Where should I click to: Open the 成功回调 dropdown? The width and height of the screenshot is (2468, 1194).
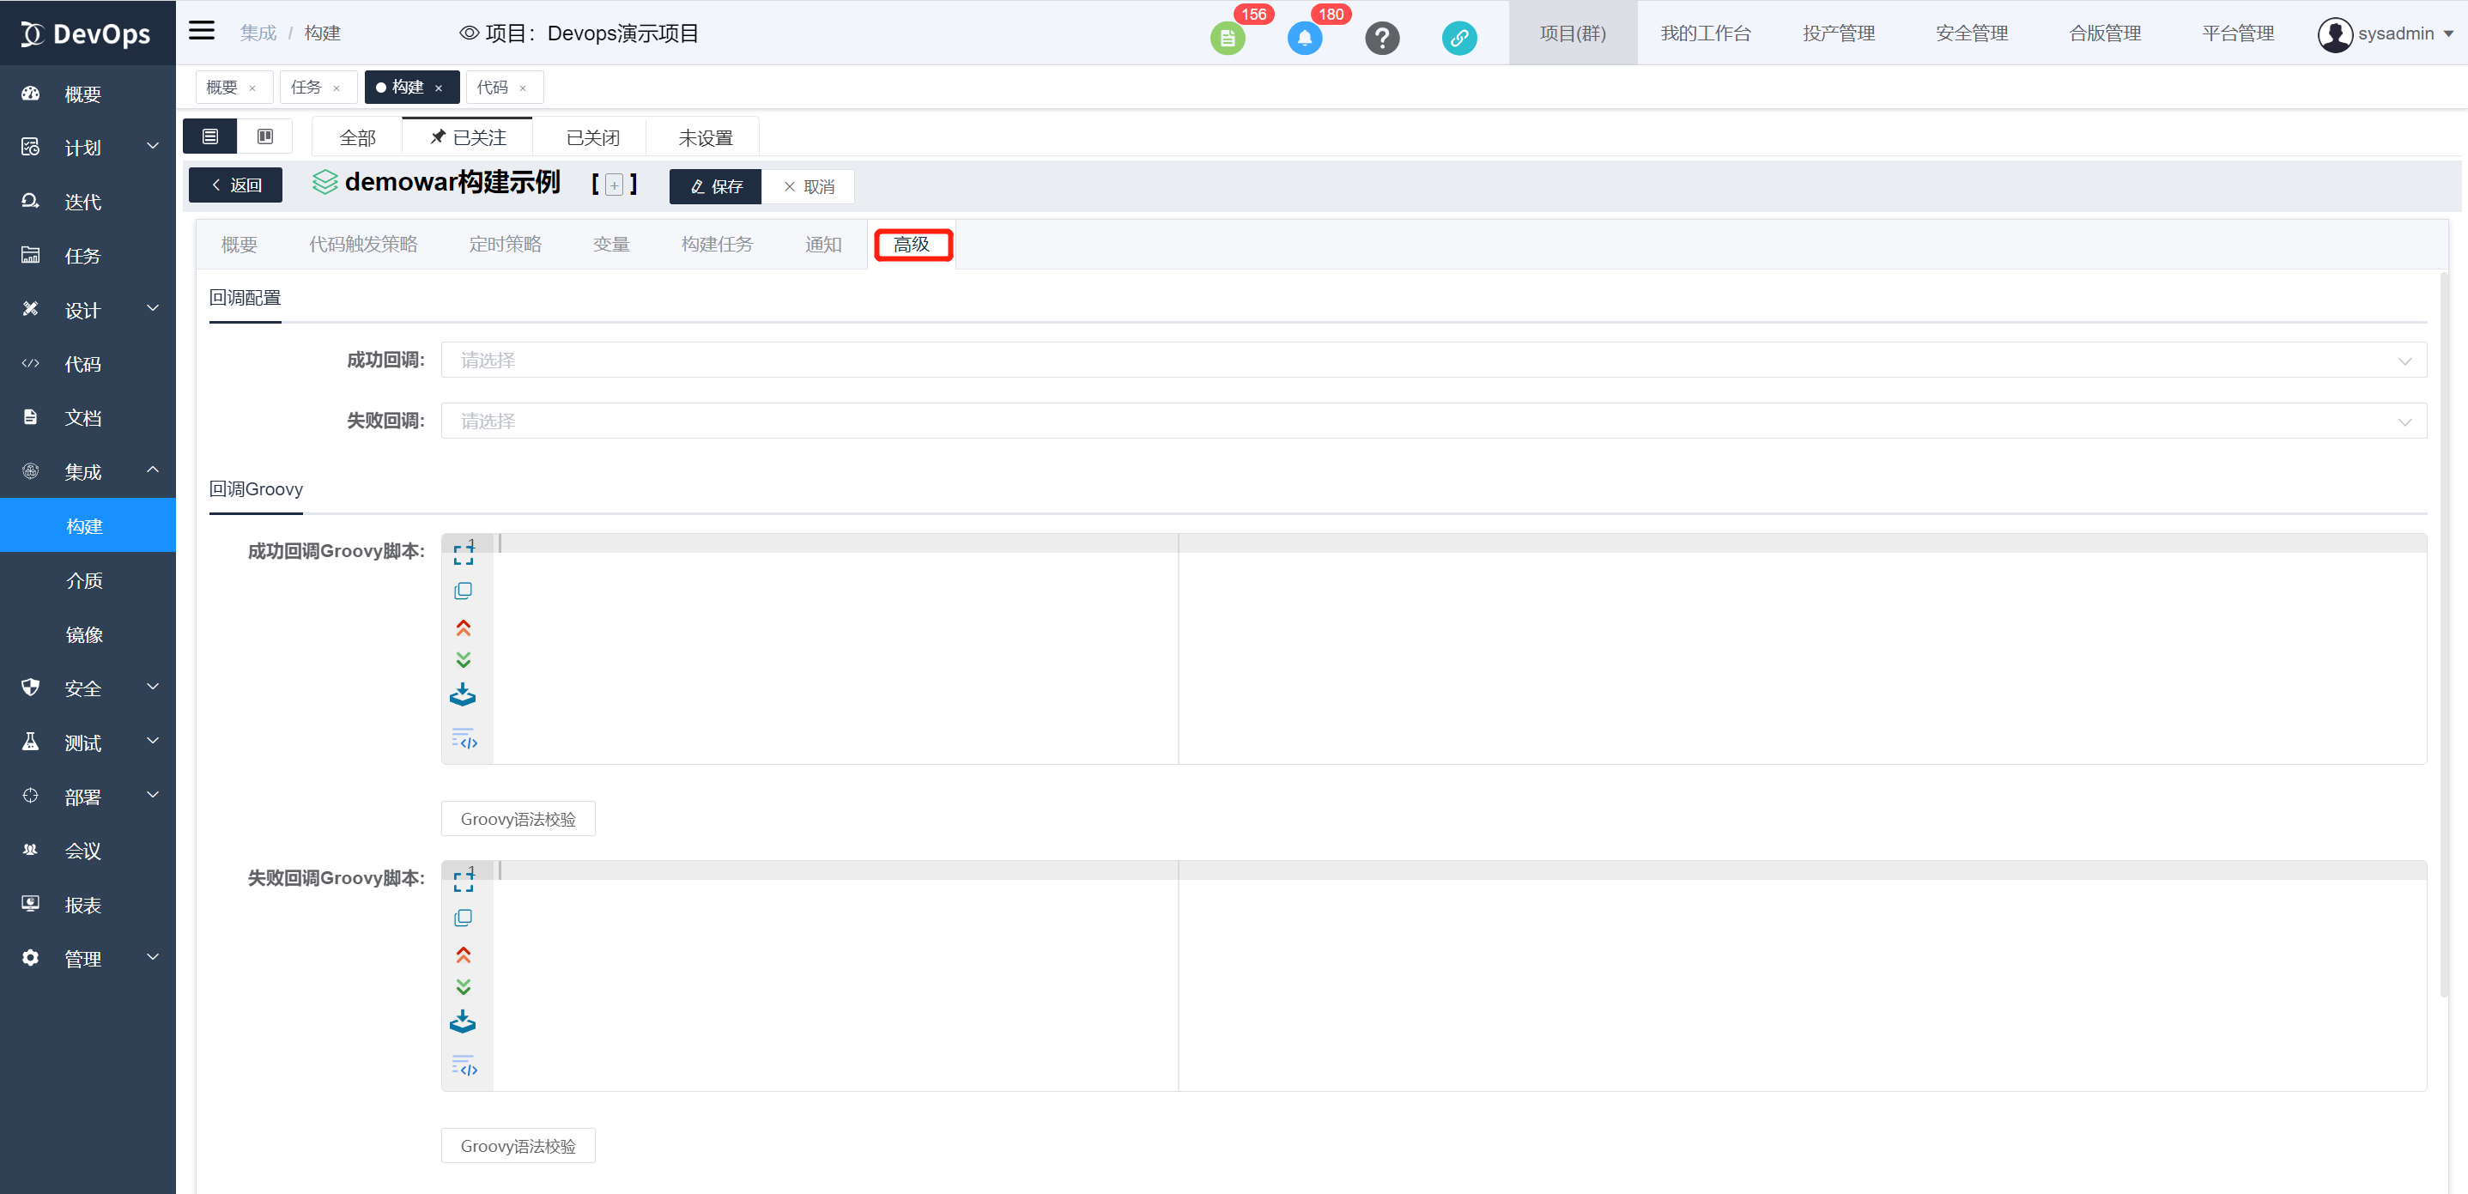point(1433,361)
